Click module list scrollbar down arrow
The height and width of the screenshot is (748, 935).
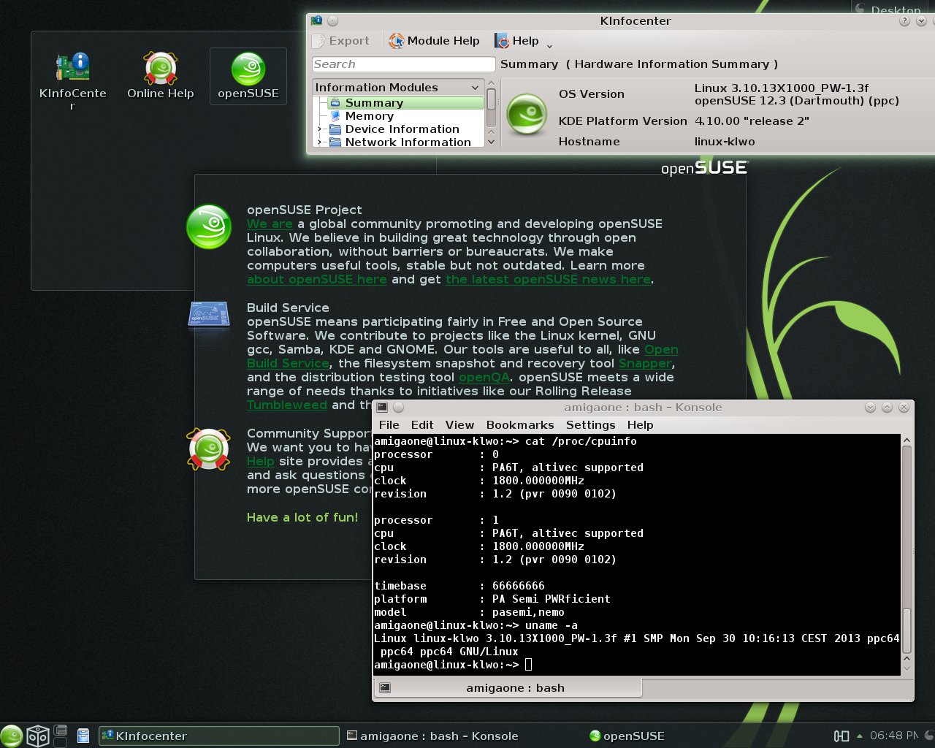pos(491,142)
